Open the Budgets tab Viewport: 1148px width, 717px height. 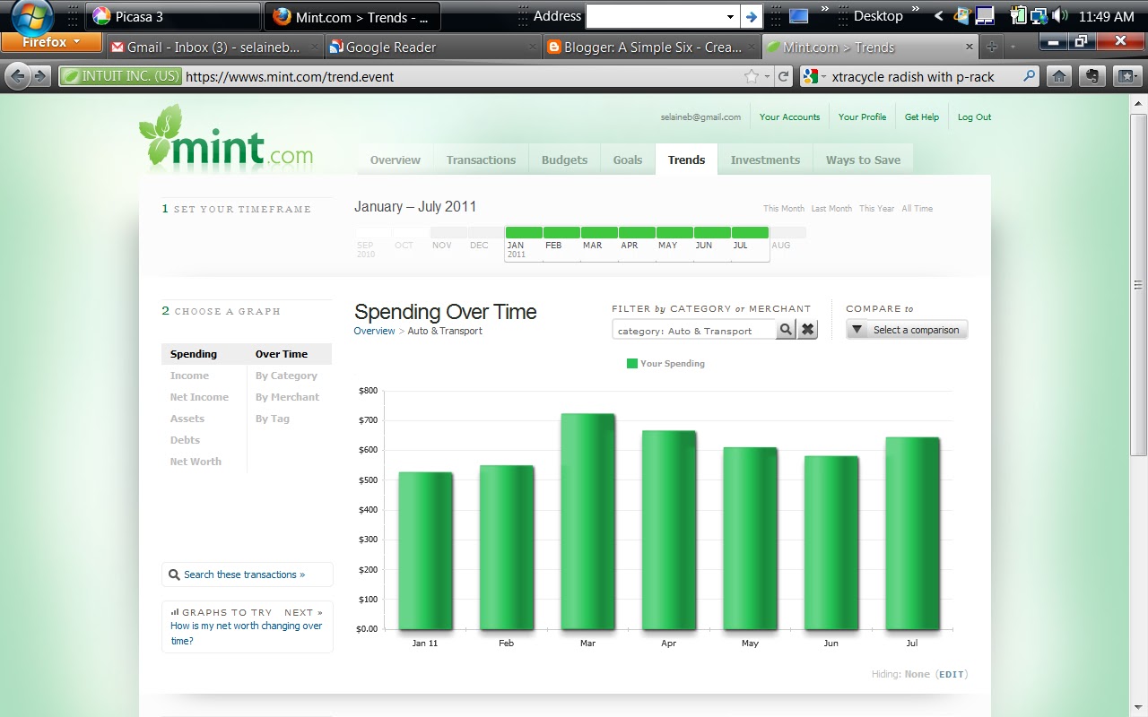coord(565,160)
